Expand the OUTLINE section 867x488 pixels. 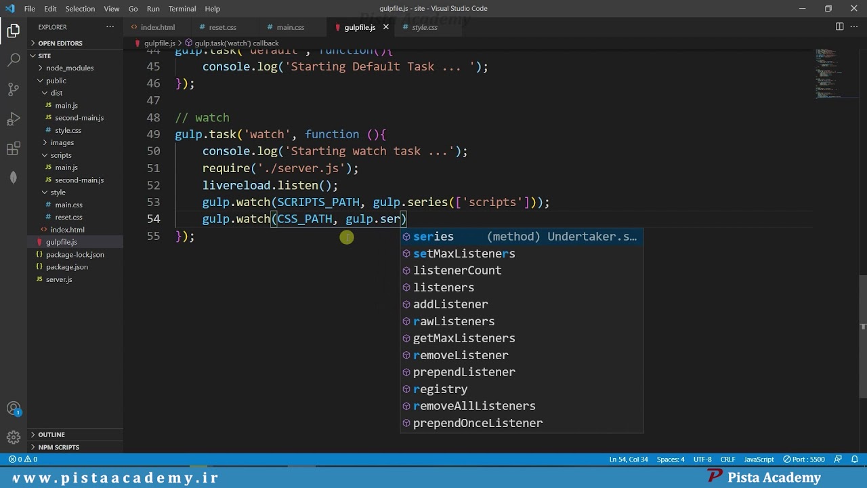click(x=75, y=434)
